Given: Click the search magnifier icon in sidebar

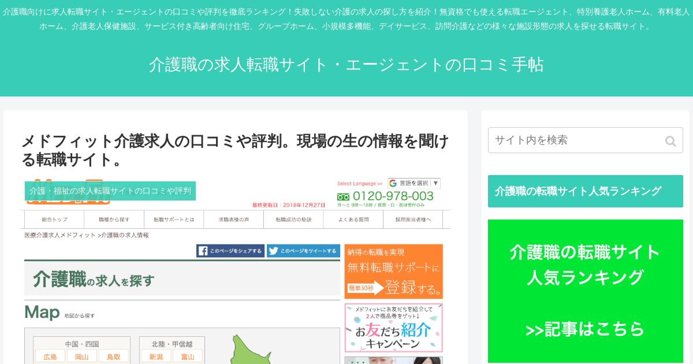Looking at the screenshot, I should pyautogui.click(x=670, y=140).
